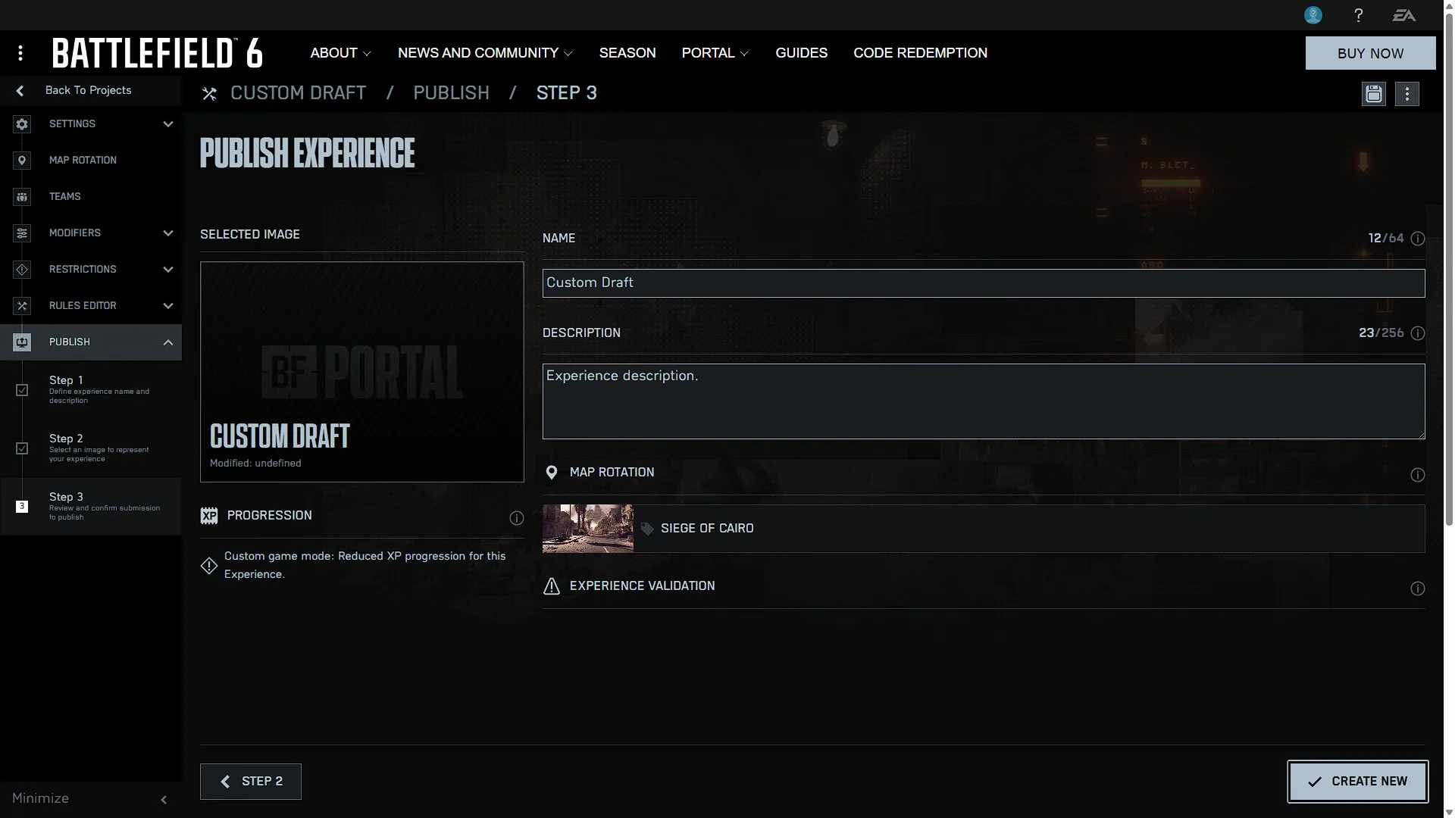The image size is (1455, 818).
Task: Click the Map Rotation pin icon in sidebar
Action: [22, 161]
